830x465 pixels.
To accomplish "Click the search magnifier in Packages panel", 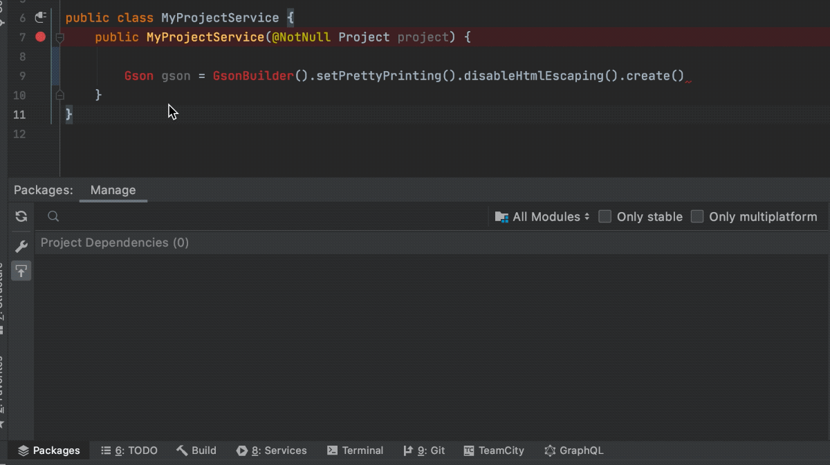I will [53, 216].
